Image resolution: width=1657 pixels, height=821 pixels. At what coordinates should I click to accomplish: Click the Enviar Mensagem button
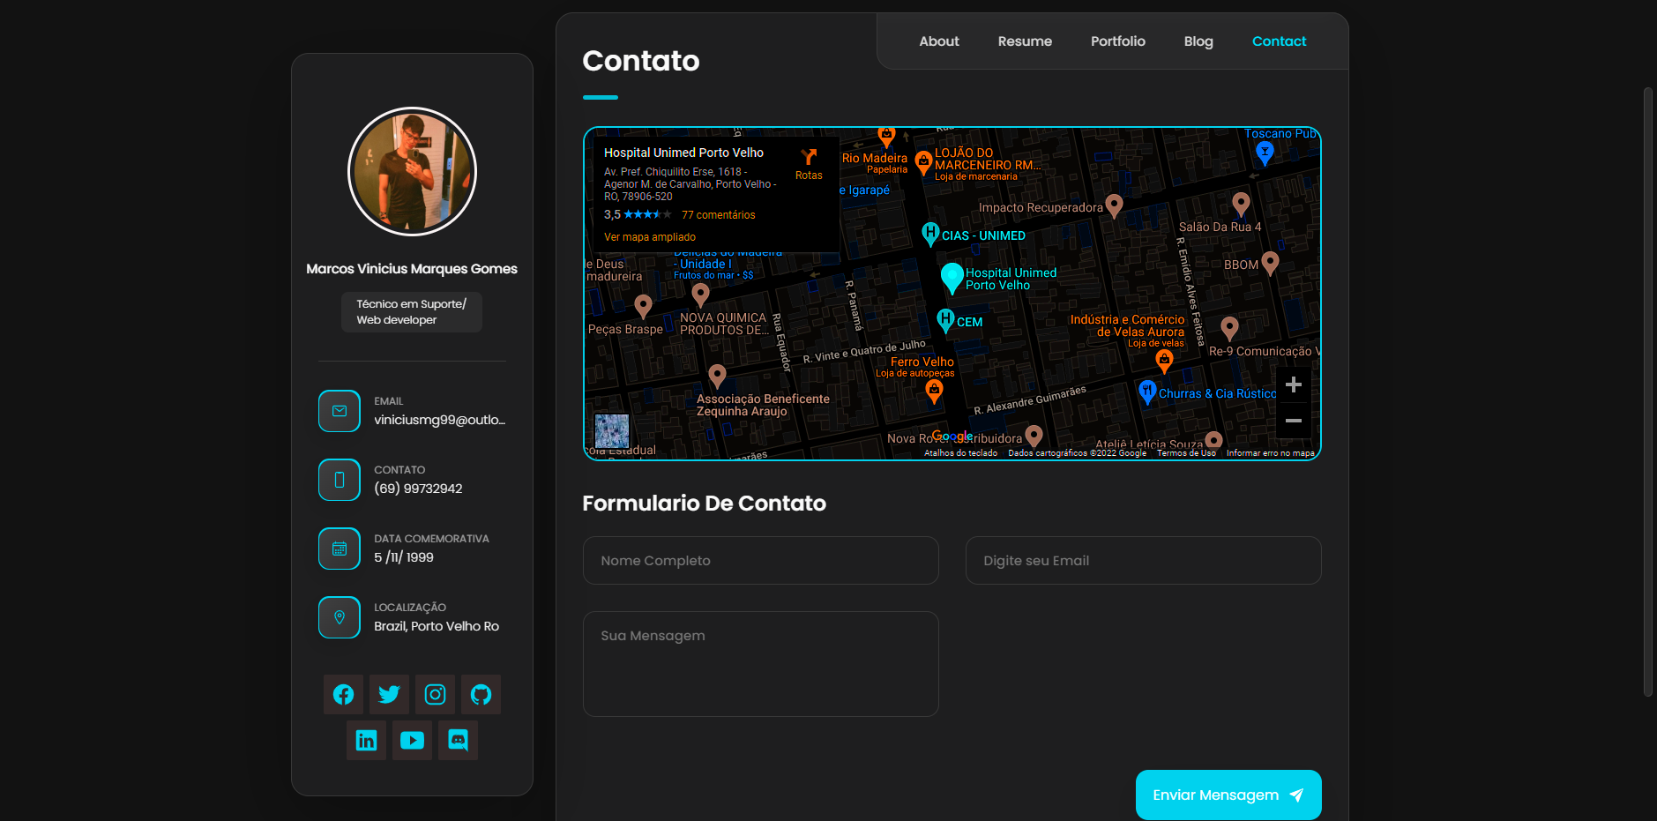(1228, 795)
